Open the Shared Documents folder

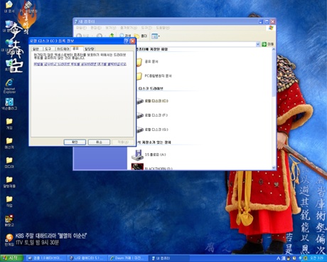click(139, 62)
